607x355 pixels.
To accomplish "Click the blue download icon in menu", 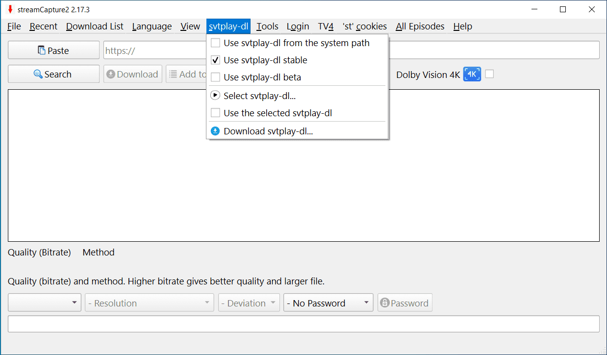I will click(x=215, y=131).
